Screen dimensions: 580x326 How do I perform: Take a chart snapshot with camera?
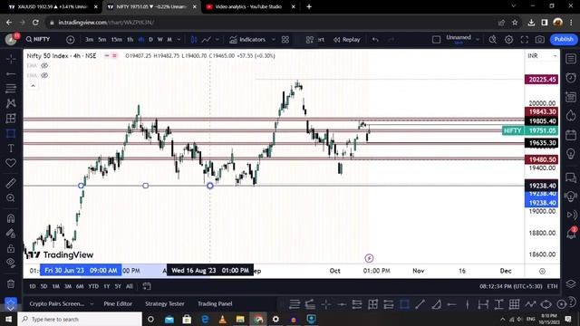coord(540,40)
